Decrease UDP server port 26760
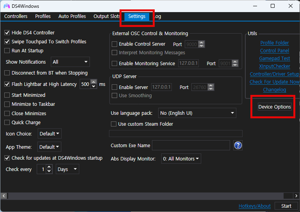Screen dimensions: 300x212 (211, 89)
